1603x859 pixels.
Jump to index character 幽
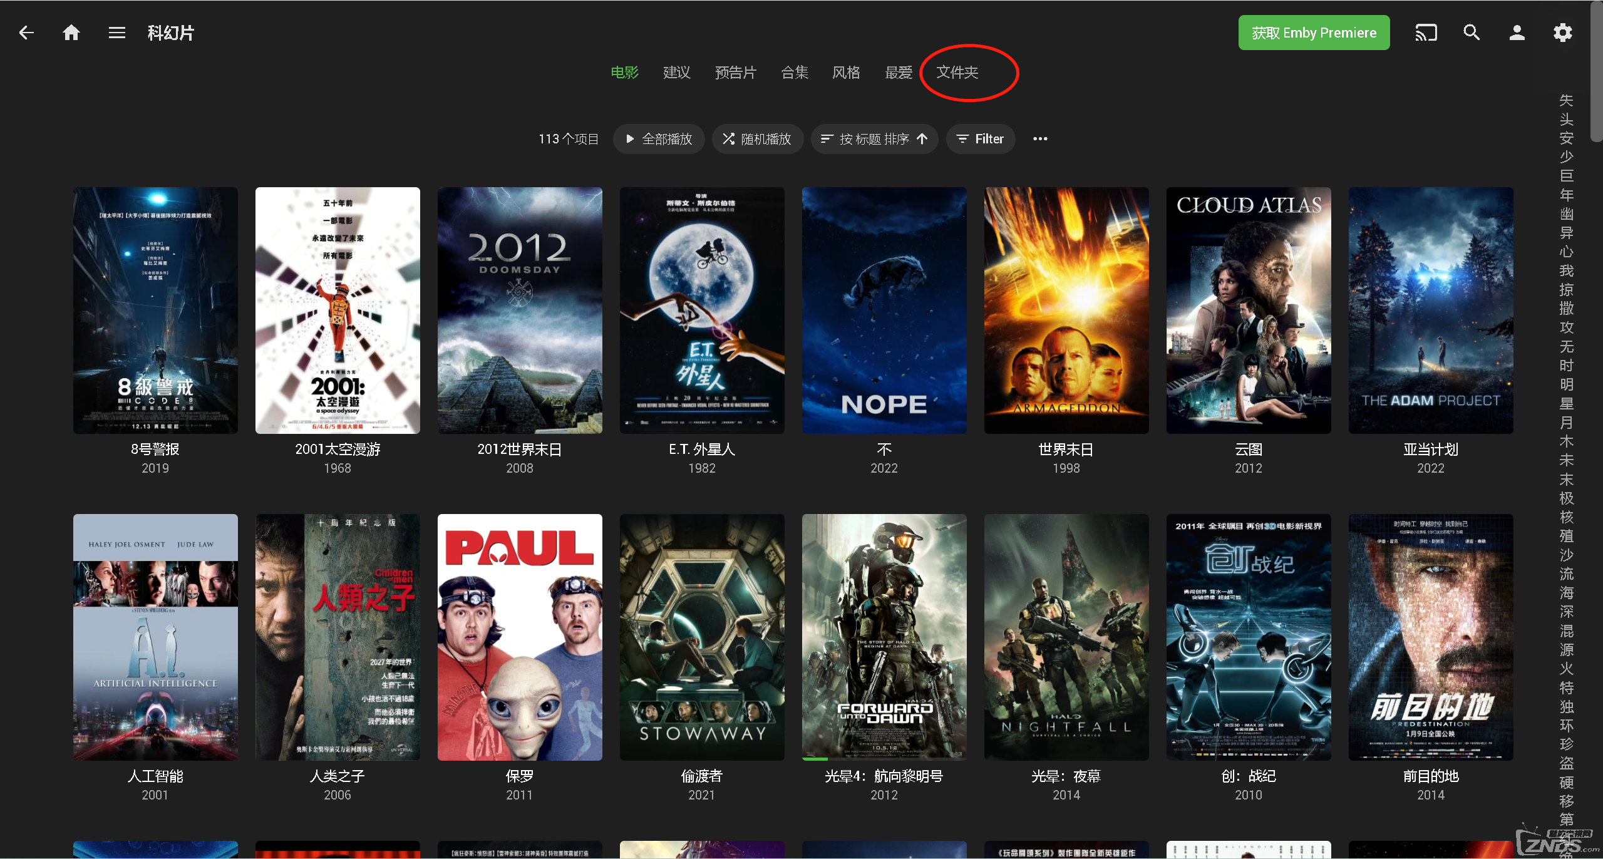pyautogui.click(x=1566, y=214)
